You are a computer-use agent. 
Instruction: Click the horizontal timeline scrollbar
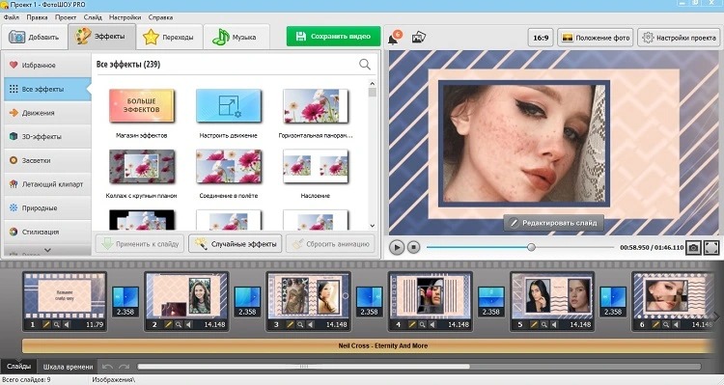(303, 367)
